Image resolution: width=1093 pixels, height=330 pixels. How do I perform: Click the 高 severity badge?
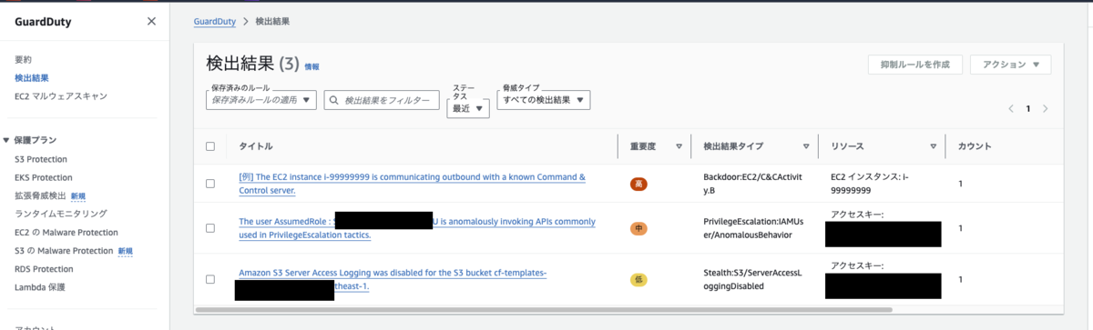pyautogui.click(x=638, y=184)
